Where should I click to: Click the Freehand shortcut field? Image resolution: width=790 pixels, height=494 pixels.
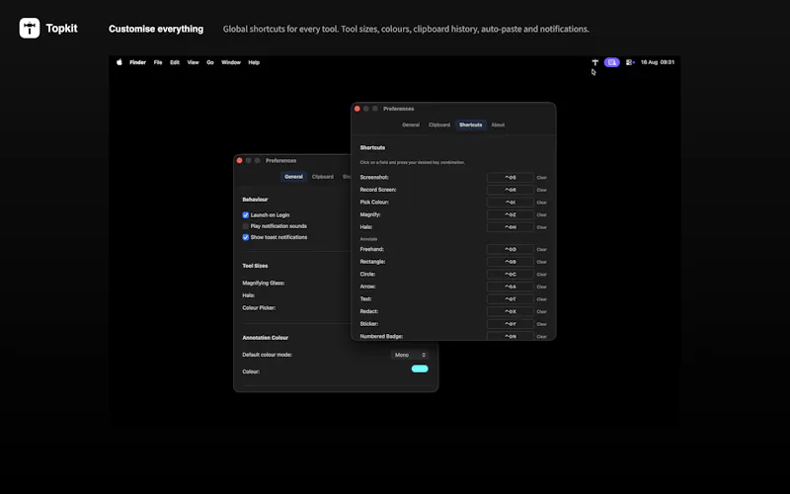511,250
